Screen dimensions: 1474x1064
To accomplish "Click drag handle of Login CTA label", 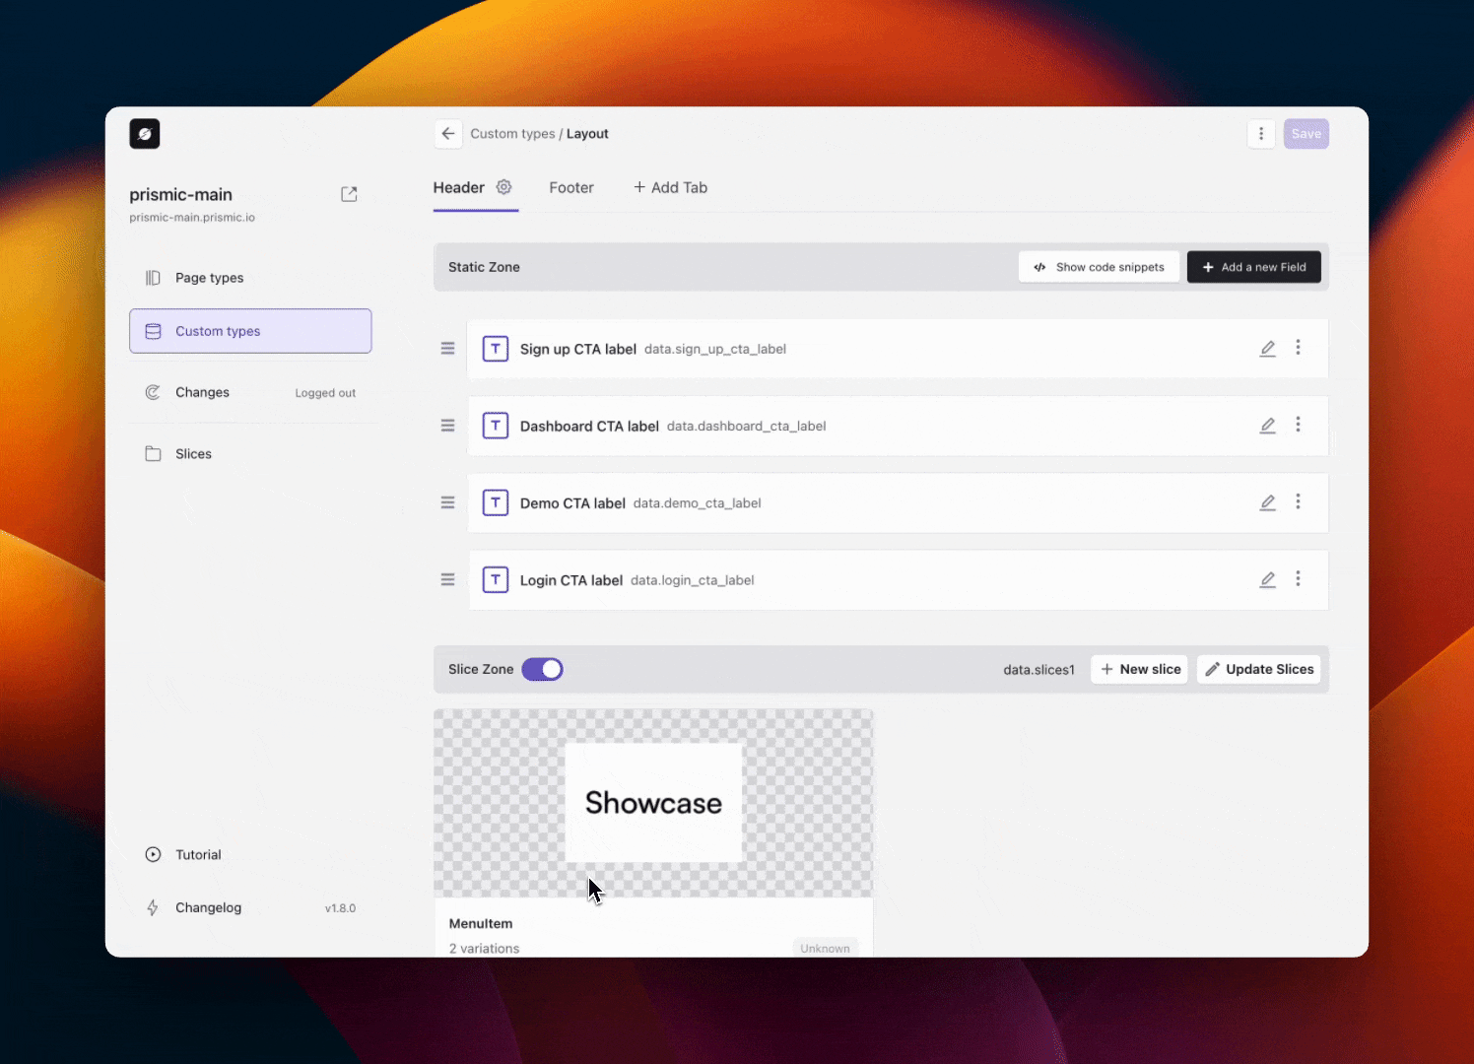I will (x=447, y=580).
